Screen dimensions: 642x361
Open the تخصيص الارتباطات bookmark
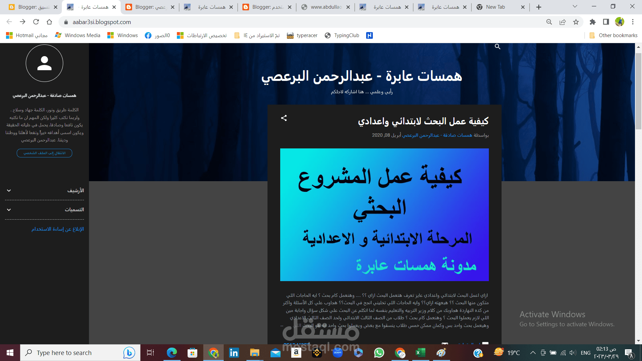202,35
